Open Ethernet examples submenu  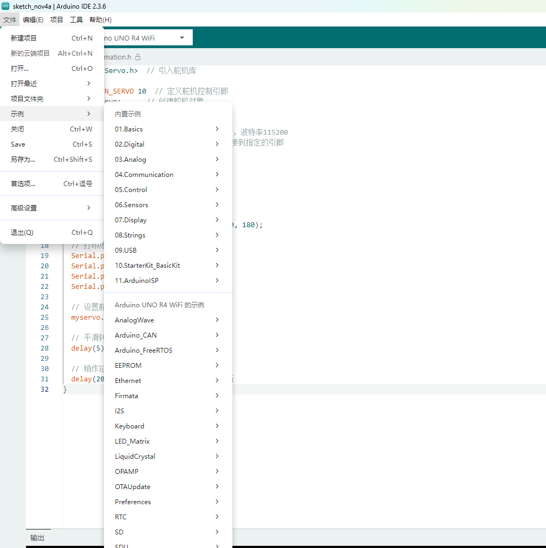click(x=168, y=381)
